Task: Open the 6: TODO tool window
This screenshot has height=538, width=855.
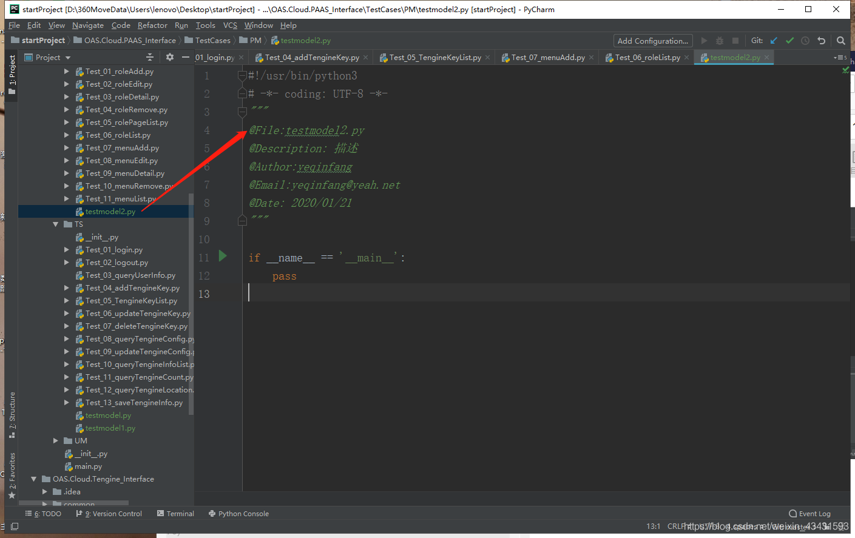Action: coord(43,514)
